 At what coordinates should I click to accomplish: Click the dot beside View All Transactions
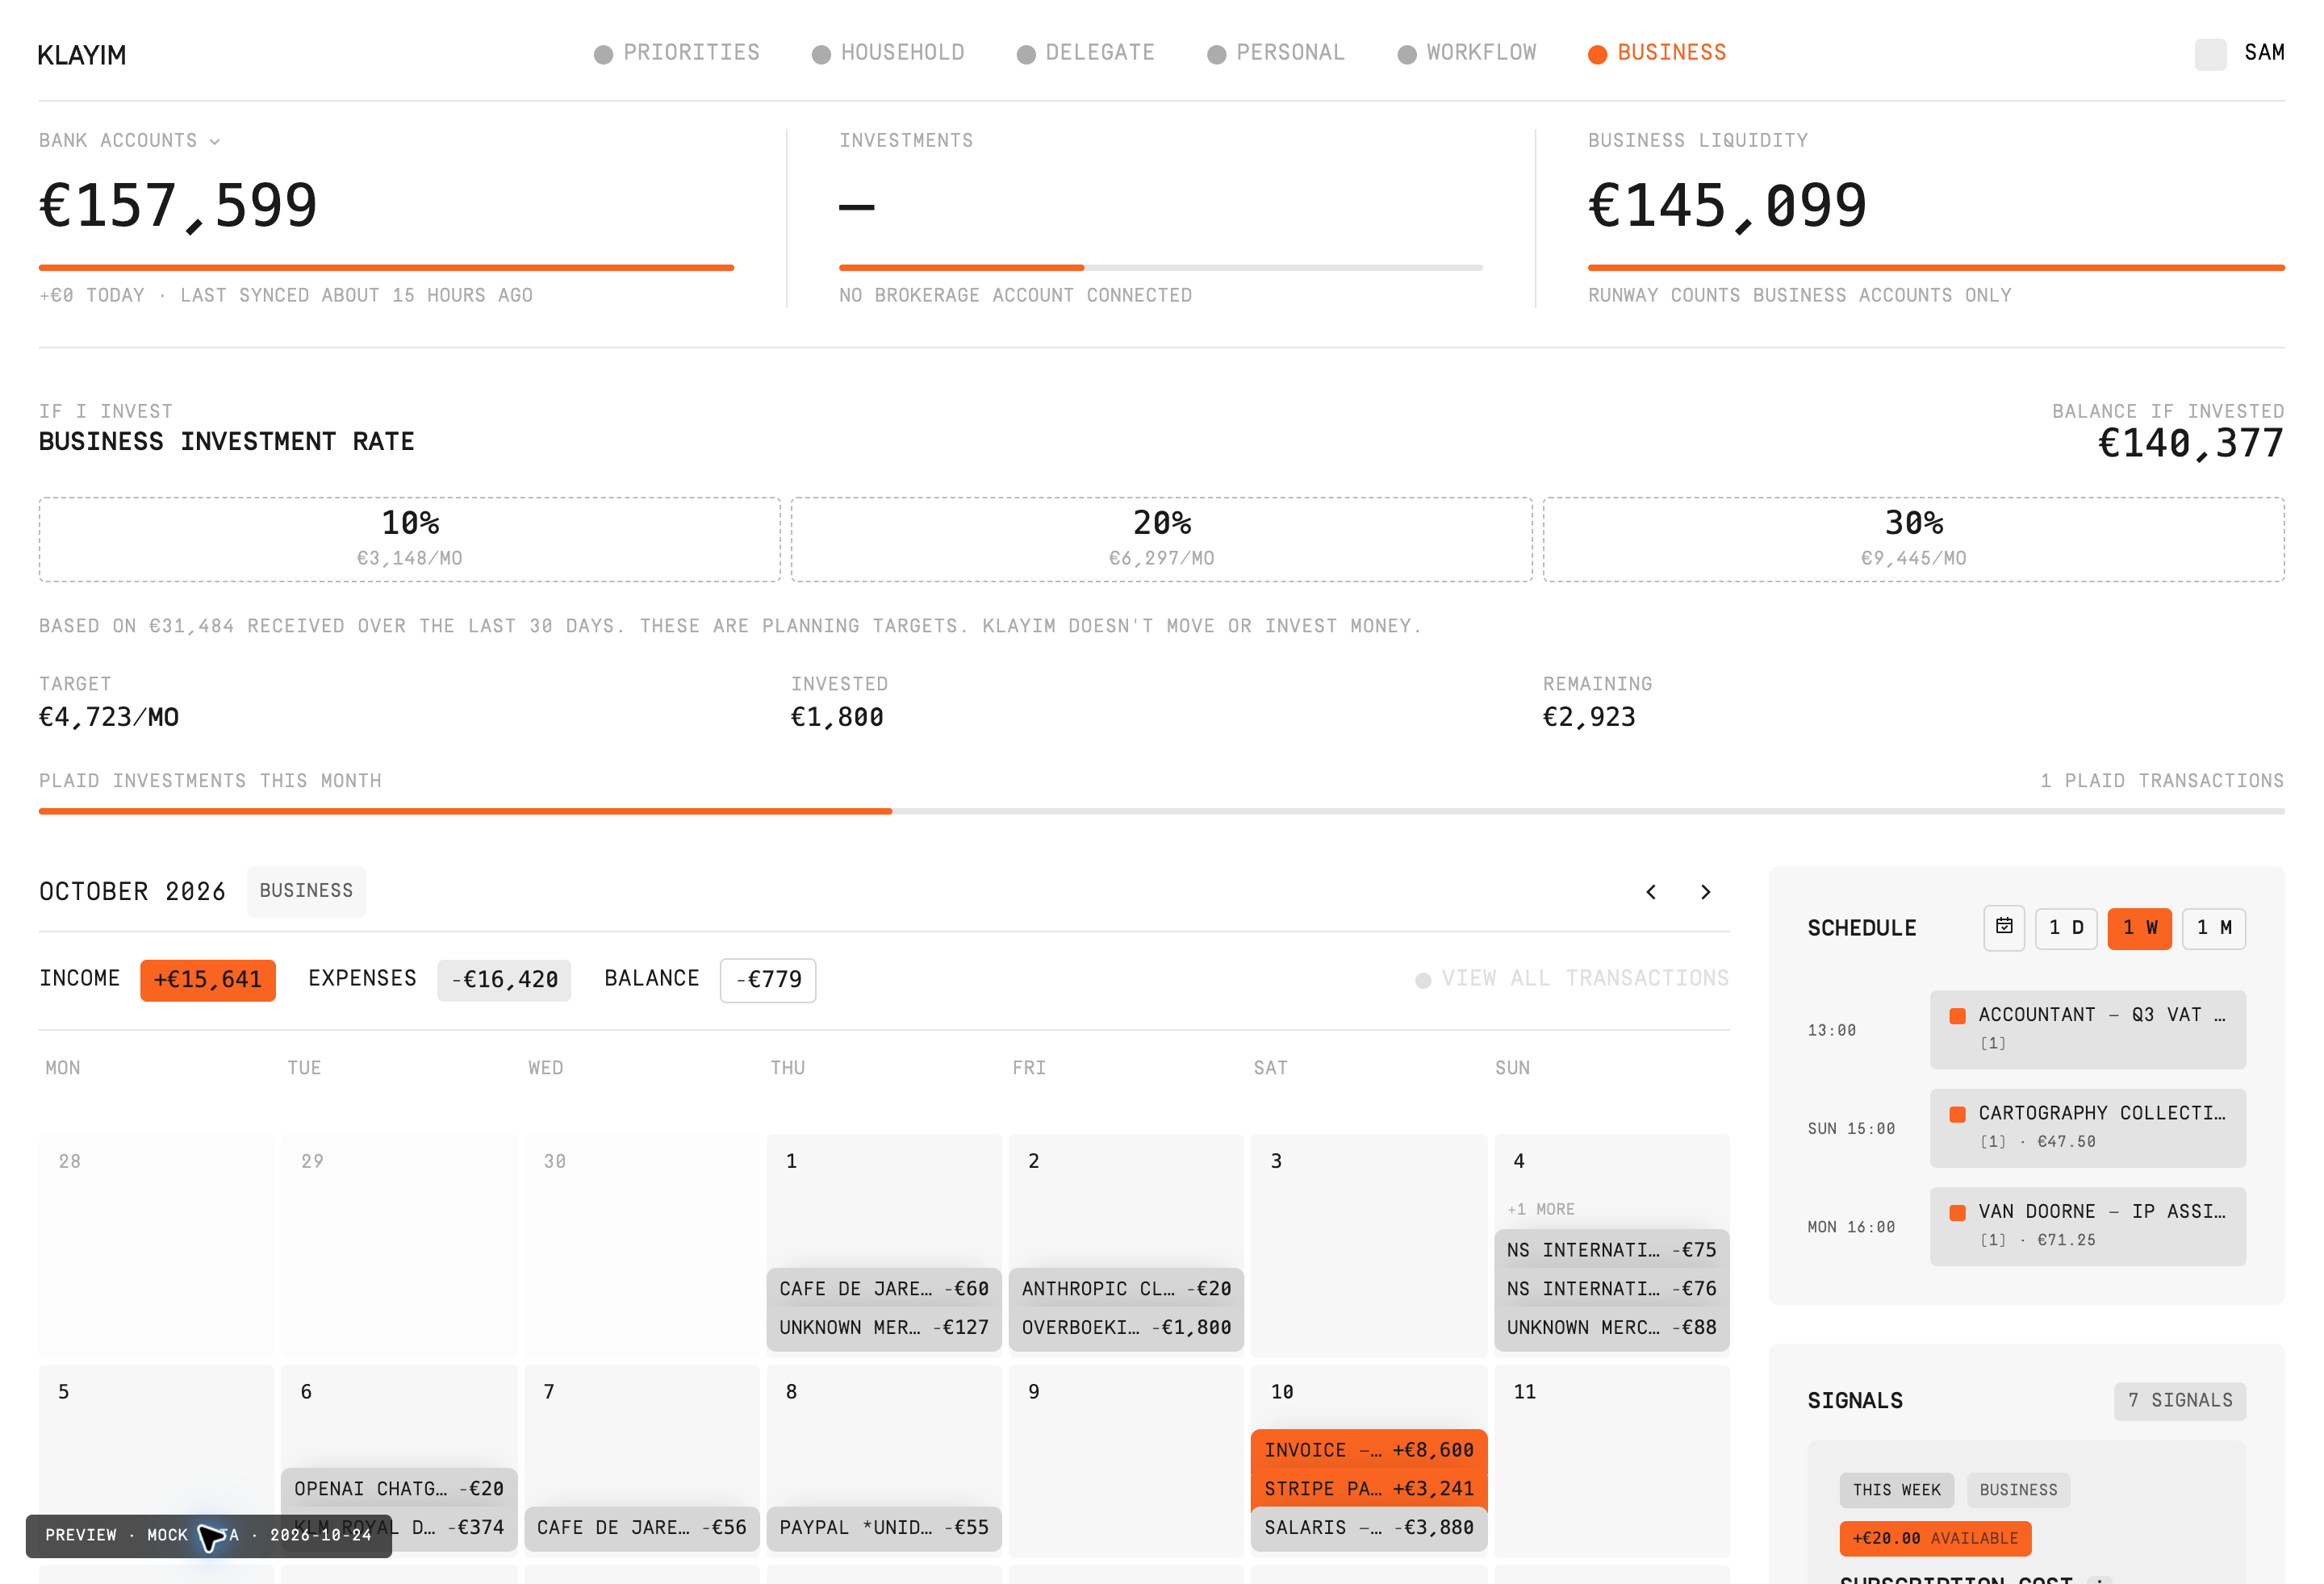(1423, 979)
